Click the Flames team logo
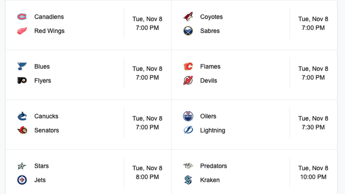The height and width of the screenshot is (194, 345). point(188,67)
